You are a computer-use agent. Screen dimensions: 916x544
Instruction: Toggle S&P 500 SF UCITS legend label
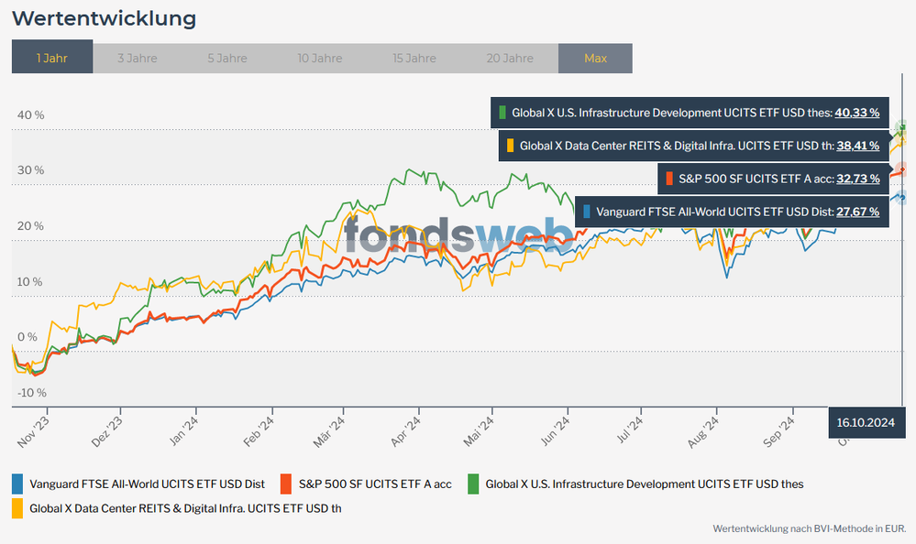376,484
